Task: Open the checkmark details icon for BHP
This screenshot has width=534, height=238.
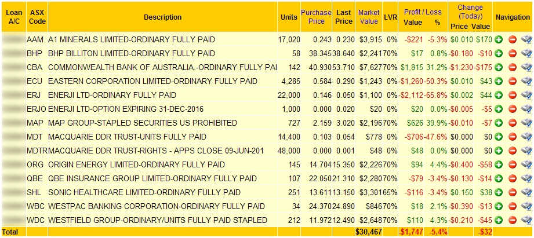Action: click(x=526, y=53)
